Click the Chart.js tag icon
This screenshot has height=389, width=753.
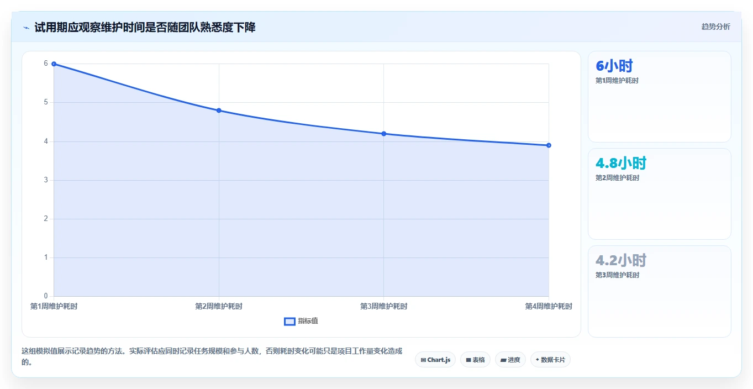coord(423,360)
